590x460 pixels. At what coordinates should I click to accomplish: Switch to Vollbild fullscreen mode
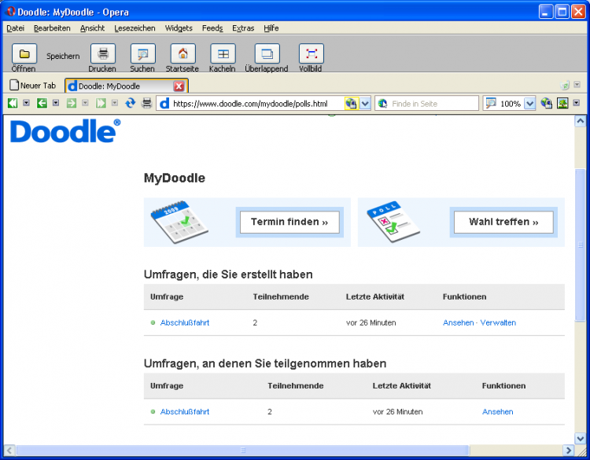(x=312, y=53)
